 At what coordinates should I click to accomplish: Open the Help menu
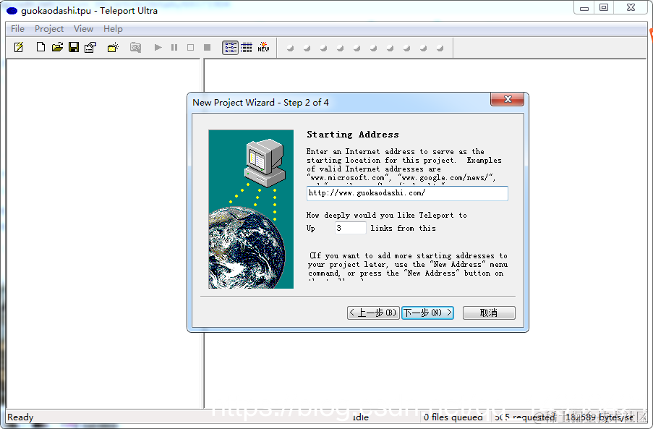tap(113, 29)
